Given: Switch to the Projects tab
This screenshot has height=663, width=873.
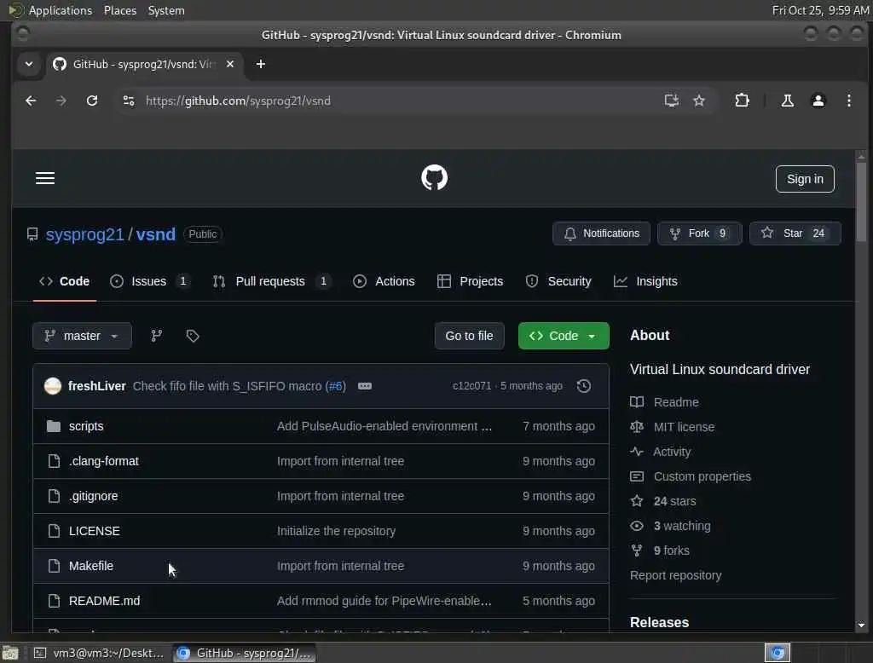Looking at the screenshot, I should (471, 281).
